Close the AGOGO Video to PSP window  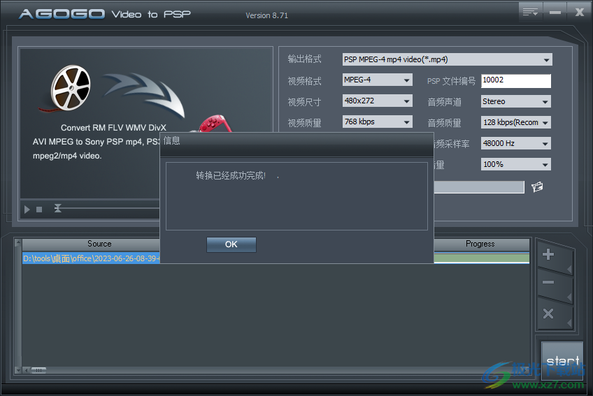(x=580, y=12)
